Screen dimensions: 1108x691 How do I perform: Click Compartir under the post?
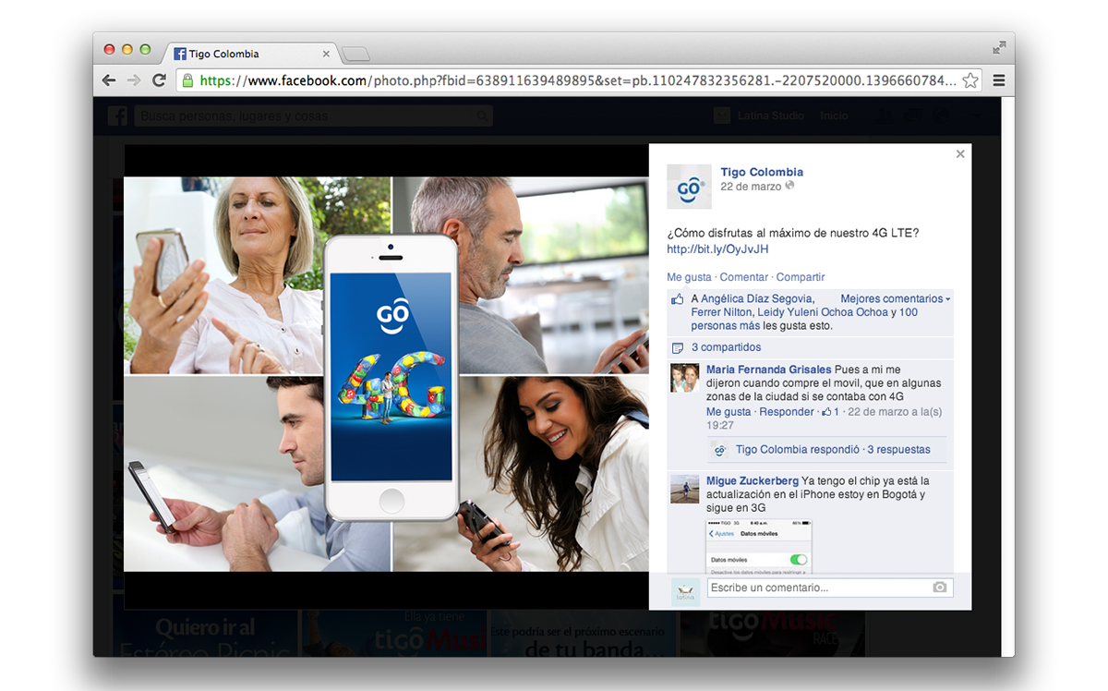pos(801,277)
